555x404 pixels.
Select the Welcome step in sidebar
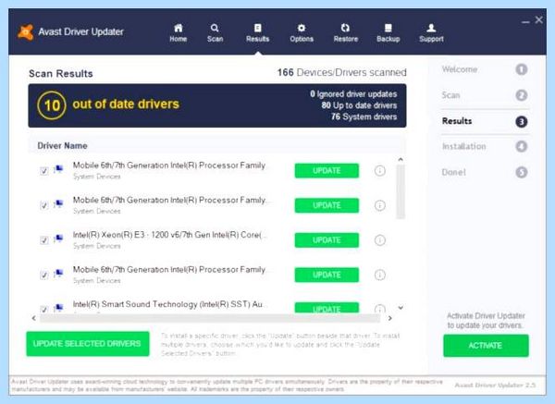pos(485,69)
